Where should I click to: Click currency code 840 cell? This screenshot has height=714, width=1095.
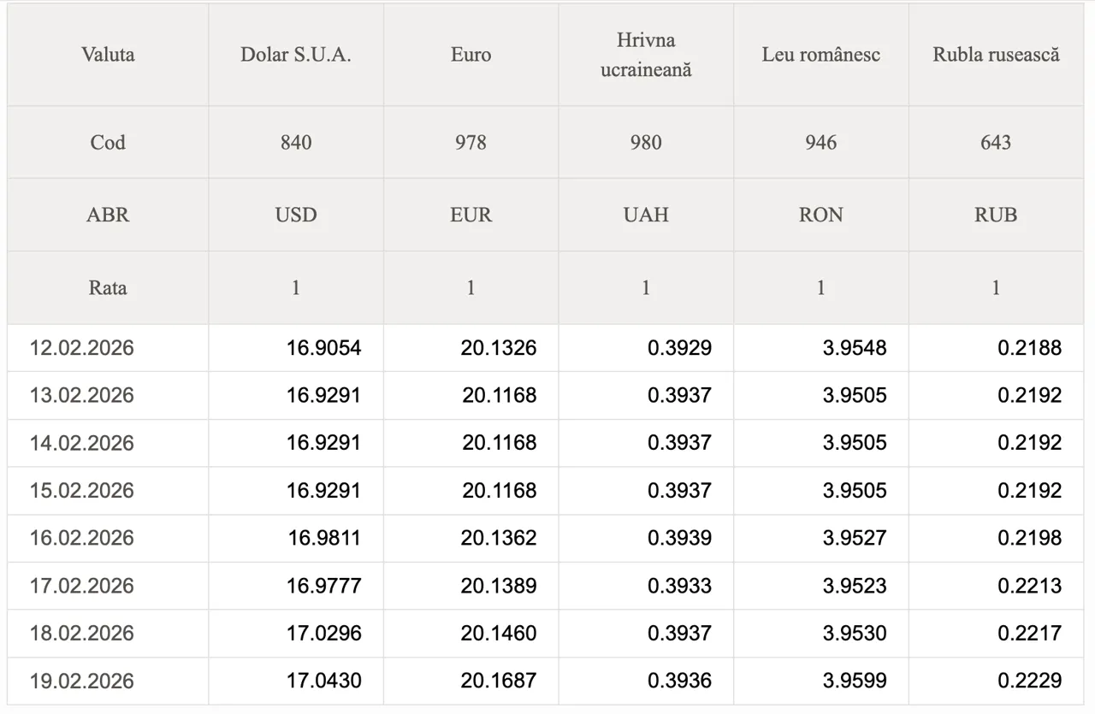click(x=296, y=142)
